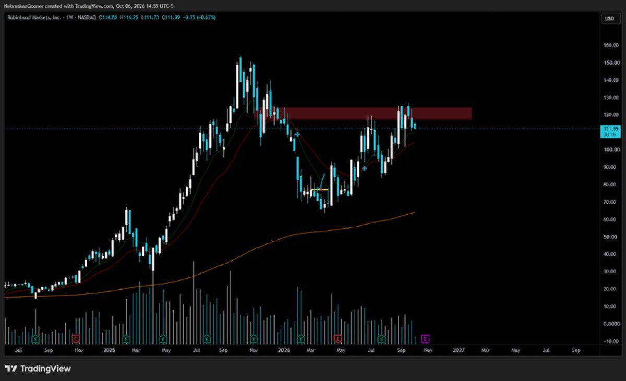626x381 pixels.
Task: Click the 40.00 price axis label
Action: tap(610, 254)
